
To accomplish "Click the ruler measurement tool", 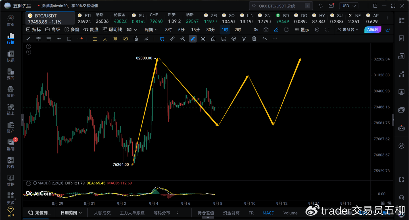I will [x=172, y=39].
